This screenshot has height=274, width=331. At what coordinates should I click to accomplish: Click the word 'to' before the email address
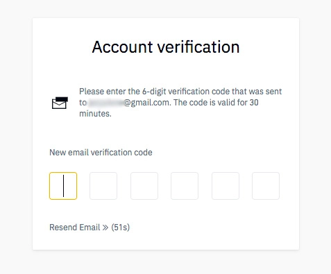pyautogui.click(x=83, y=103)
